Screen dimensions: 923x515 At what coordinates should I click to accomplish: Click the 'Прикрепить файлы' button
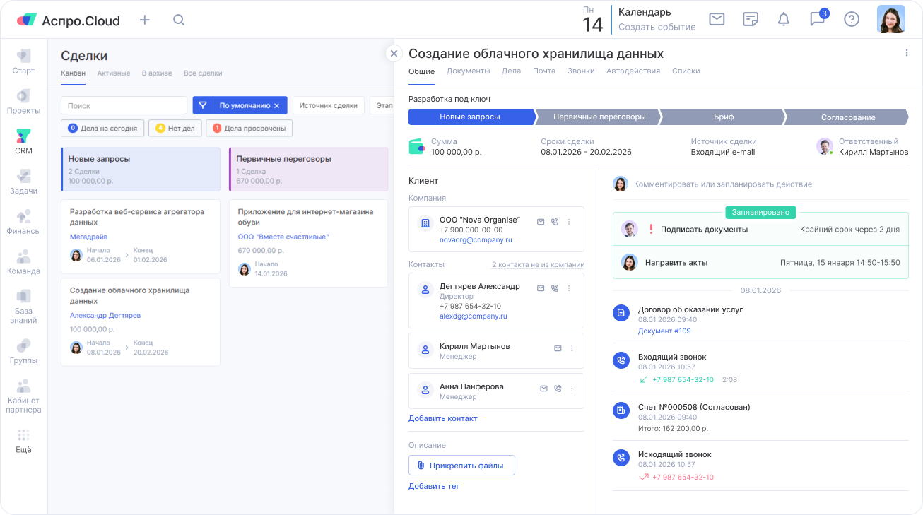461,465
